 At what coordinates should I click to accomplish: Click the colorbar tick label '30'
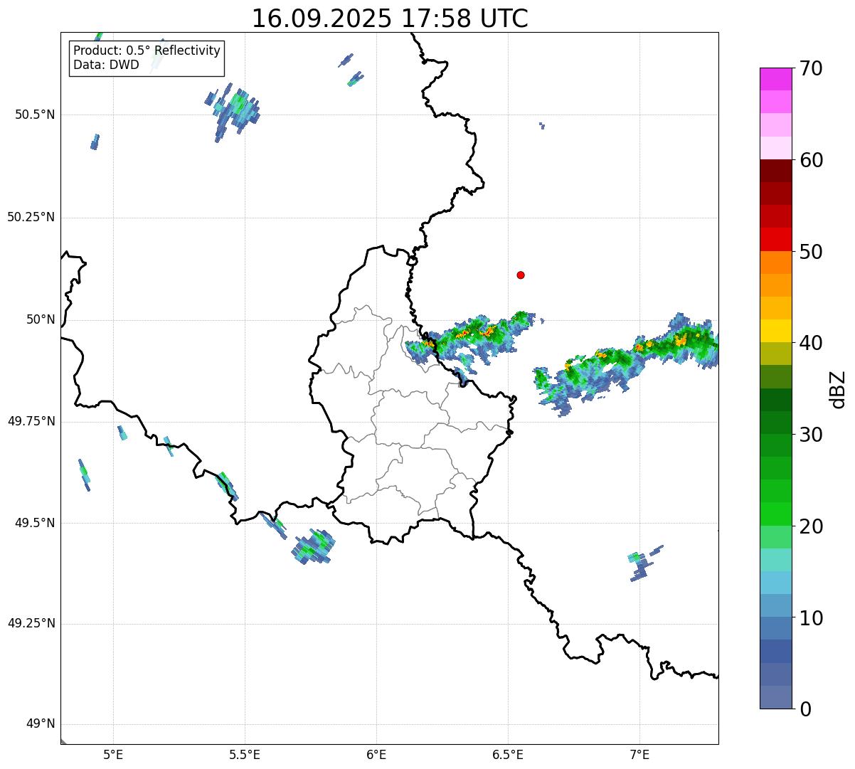(811, 435)
